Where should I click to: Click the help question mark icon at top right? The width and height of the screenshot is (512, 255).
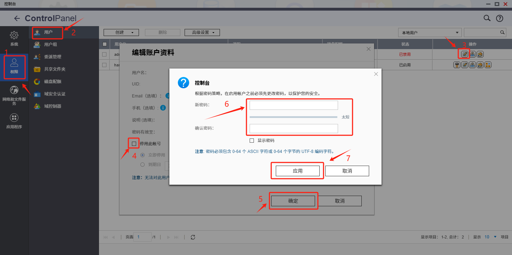(x=499, y=18)
